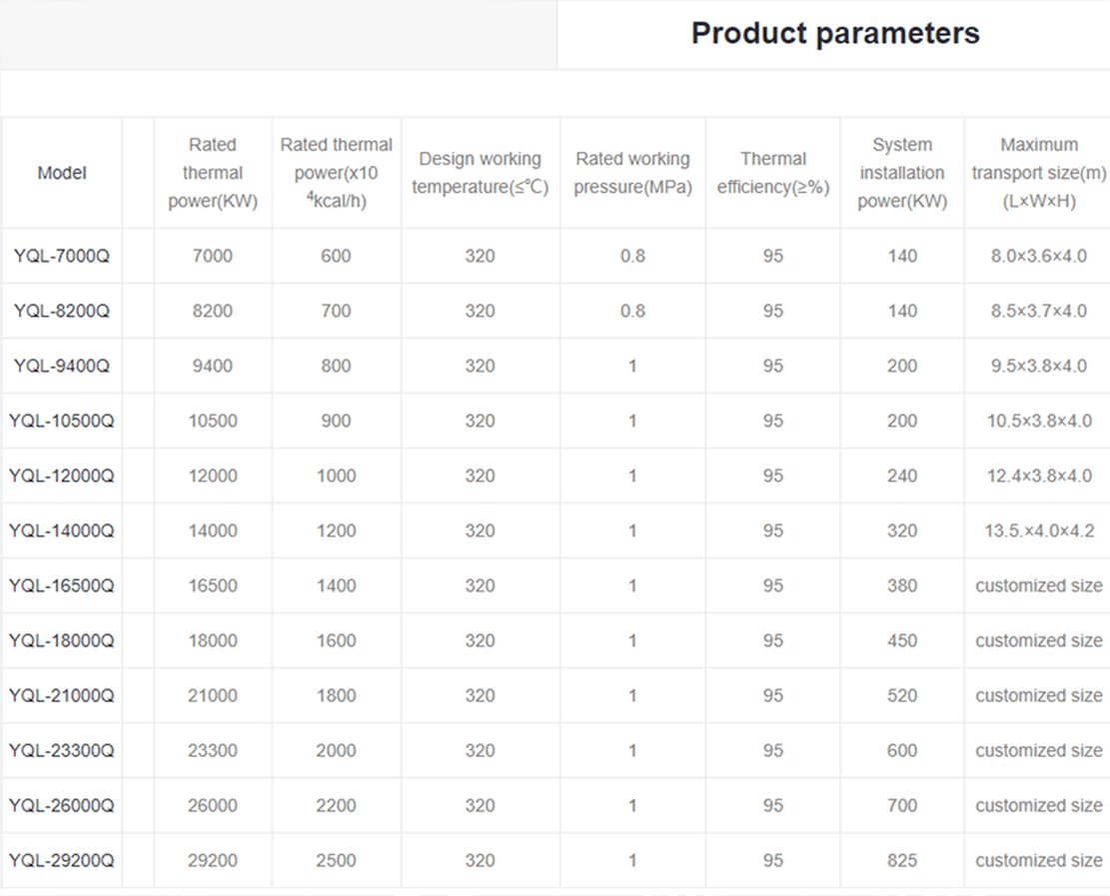Select the YQL-12000Q model cell
The image size is (1110, 896).
[x=62, y=475]
